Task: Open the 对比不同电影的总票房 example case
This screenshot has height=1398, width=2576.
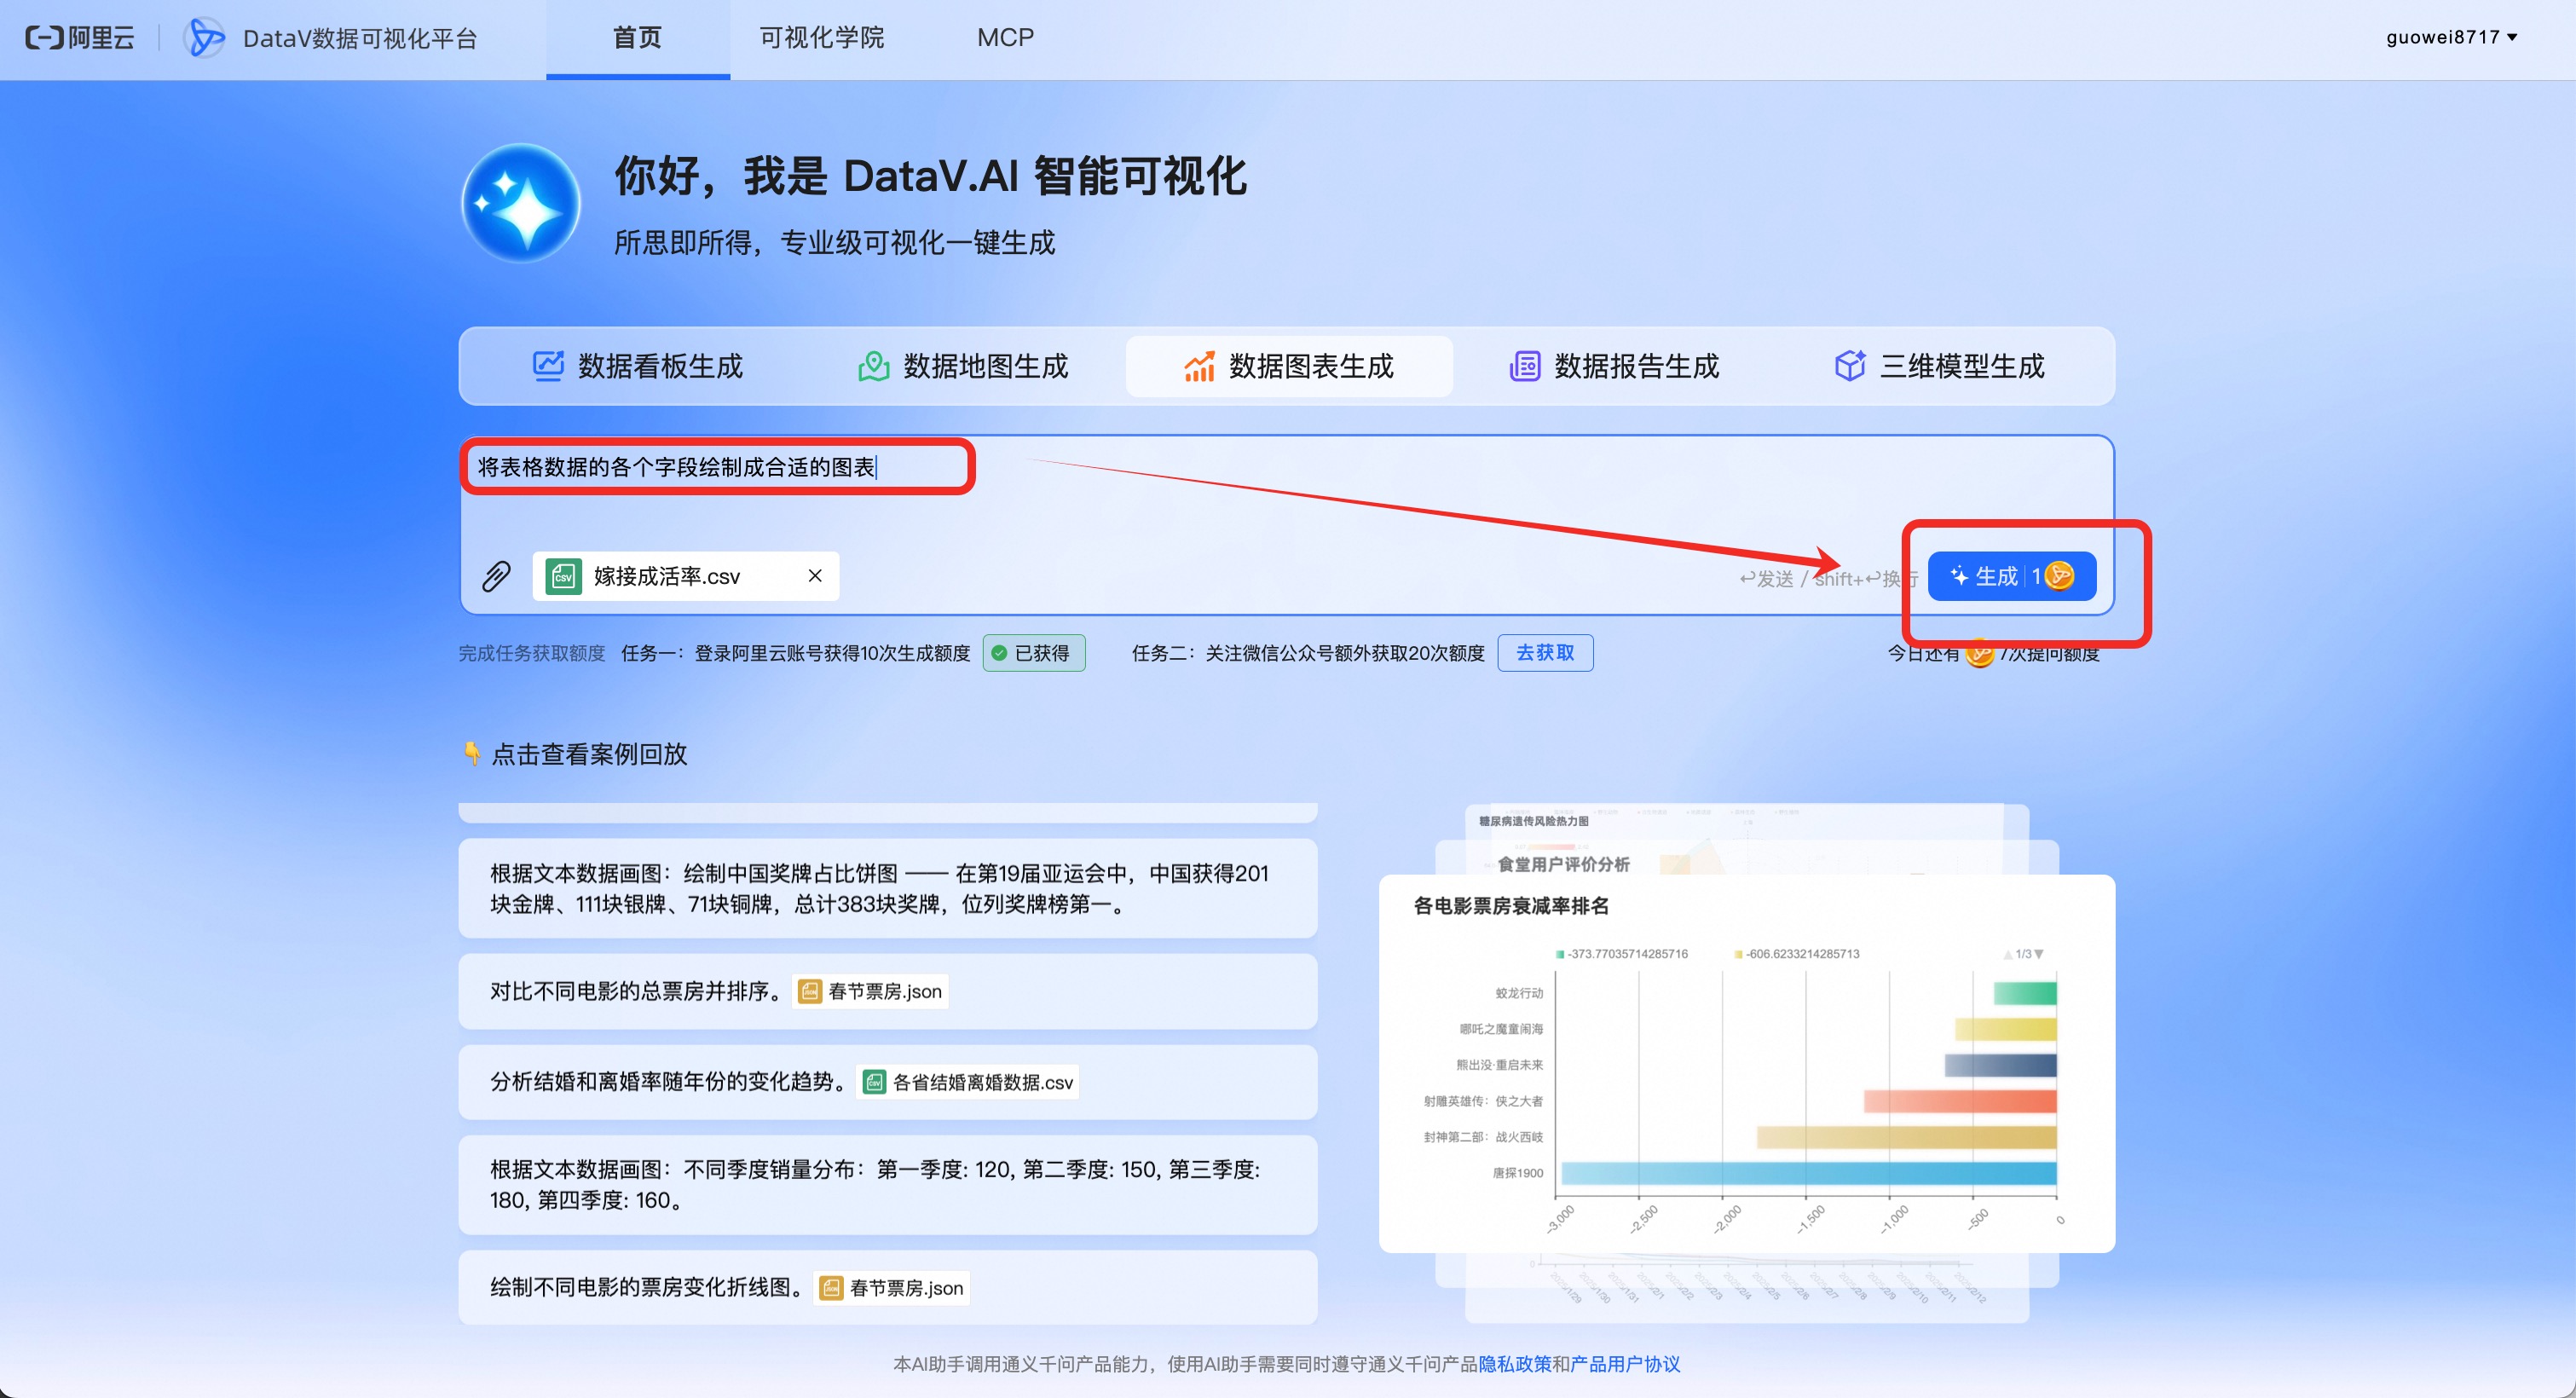Action: point(887,991)
